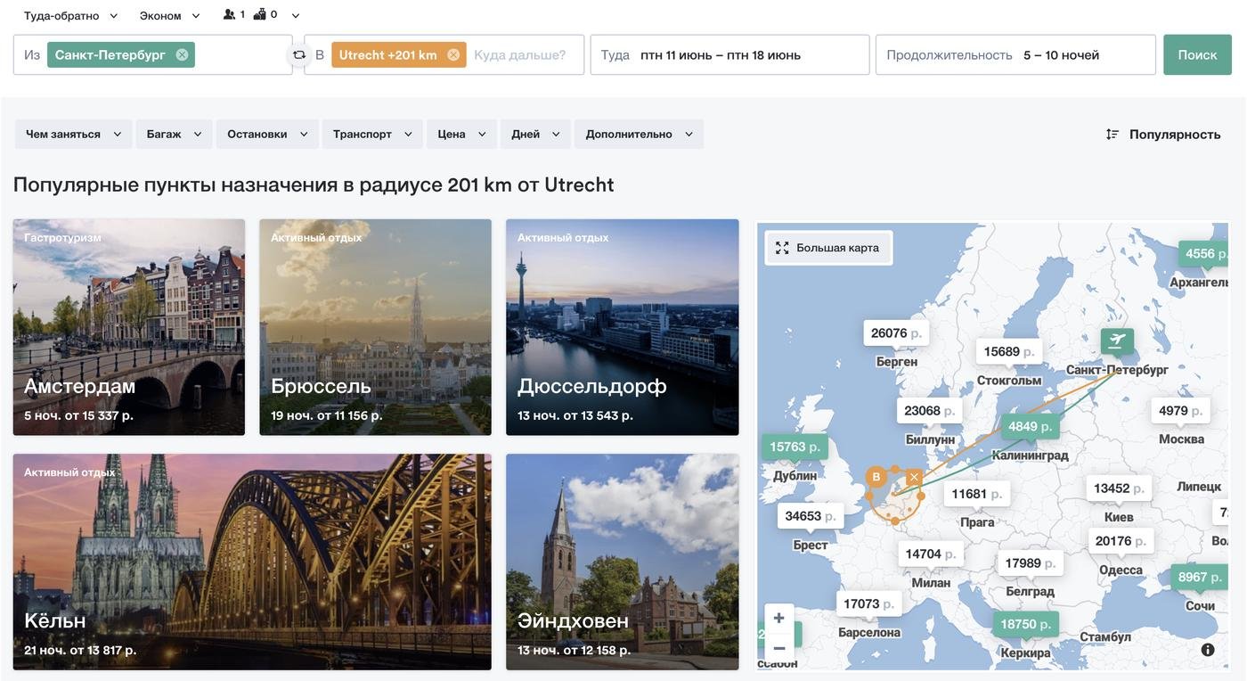
Task: Click the orange B marker on map
Action: 876,477
